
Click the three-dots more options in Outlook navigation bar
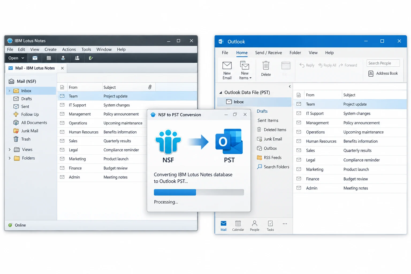(285, 224)
